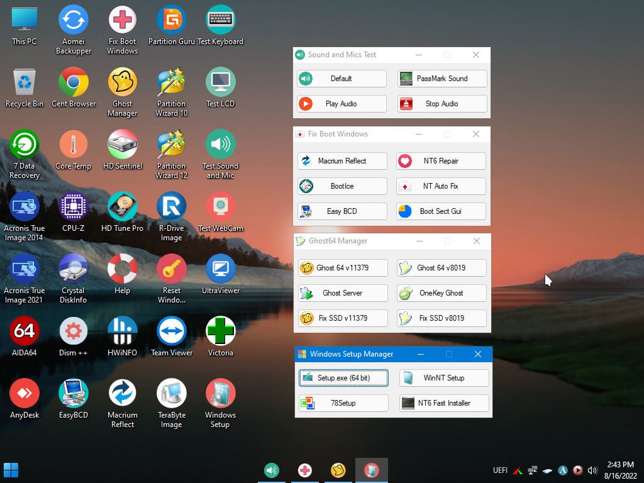The height and width of the screenshot is (483, 644).
Task: Click the WinNT Setup button
Action: coord(443,378)
